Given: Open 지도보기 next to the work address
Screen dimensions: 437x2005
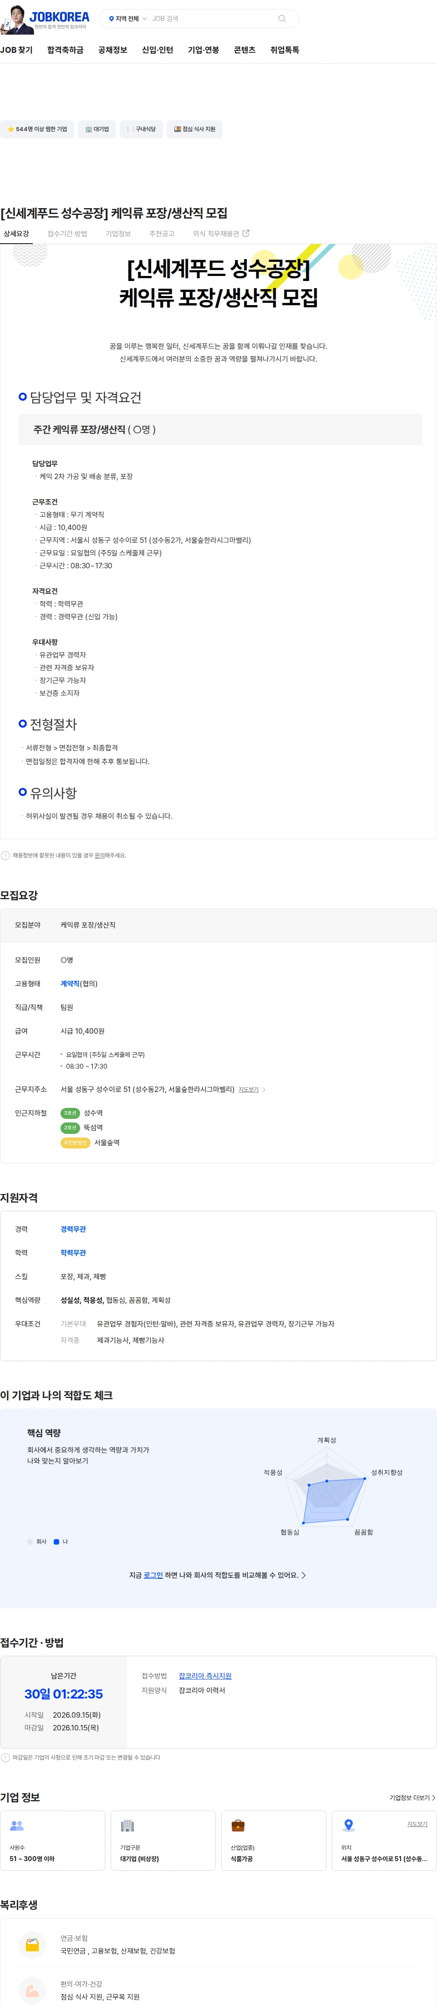Looking at the screenshot, I should [x=249, y=1090].
